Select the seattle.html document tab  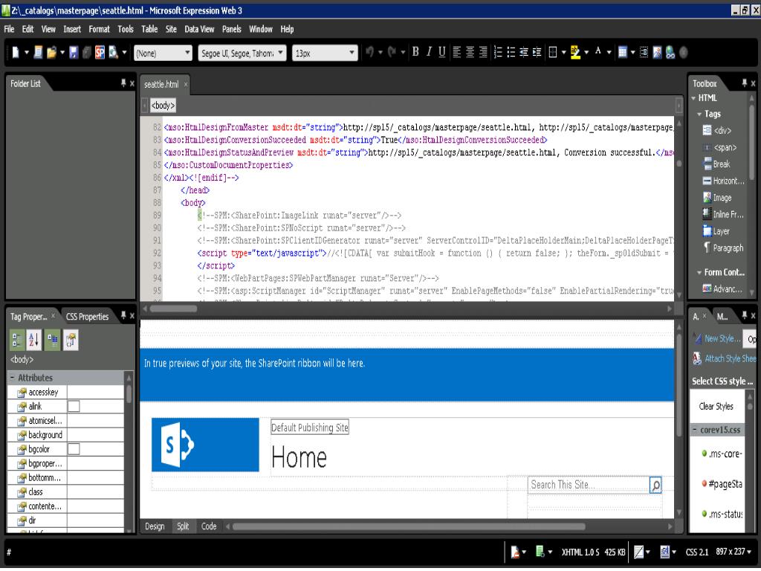[x=161, y=84]
